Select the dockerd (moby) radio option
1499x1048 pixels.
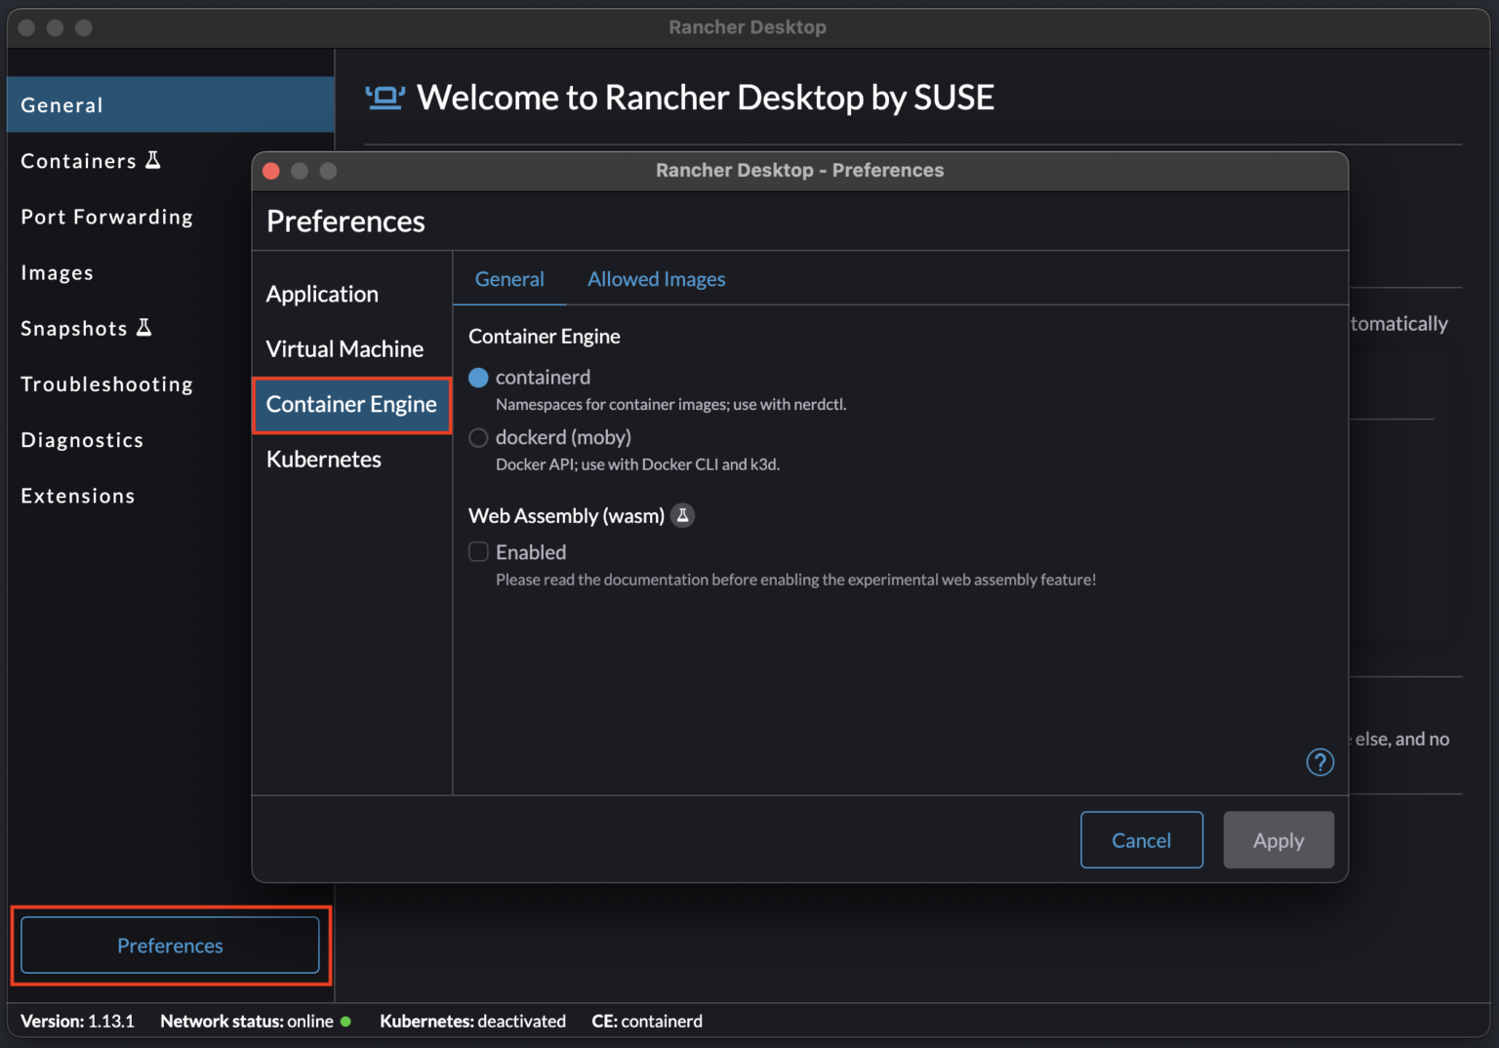pyautogui.click(x=478, y=438)
